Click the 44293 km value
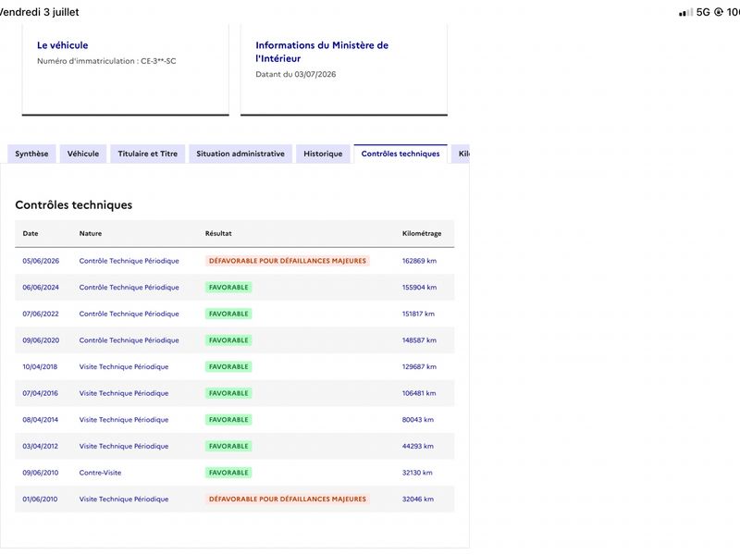 418,446
